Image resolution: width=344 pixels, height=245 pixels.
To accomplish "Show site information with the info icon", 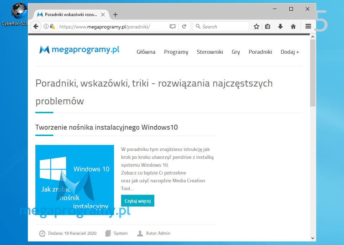I will pos(46,26).
